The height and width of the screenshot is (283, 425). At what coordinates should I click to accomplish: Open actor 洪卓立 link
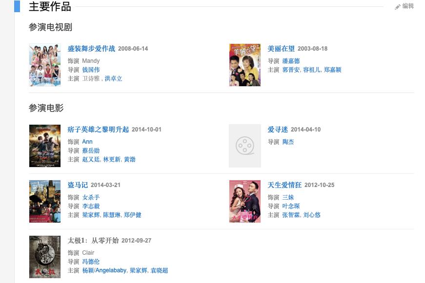tap(113, 78)
